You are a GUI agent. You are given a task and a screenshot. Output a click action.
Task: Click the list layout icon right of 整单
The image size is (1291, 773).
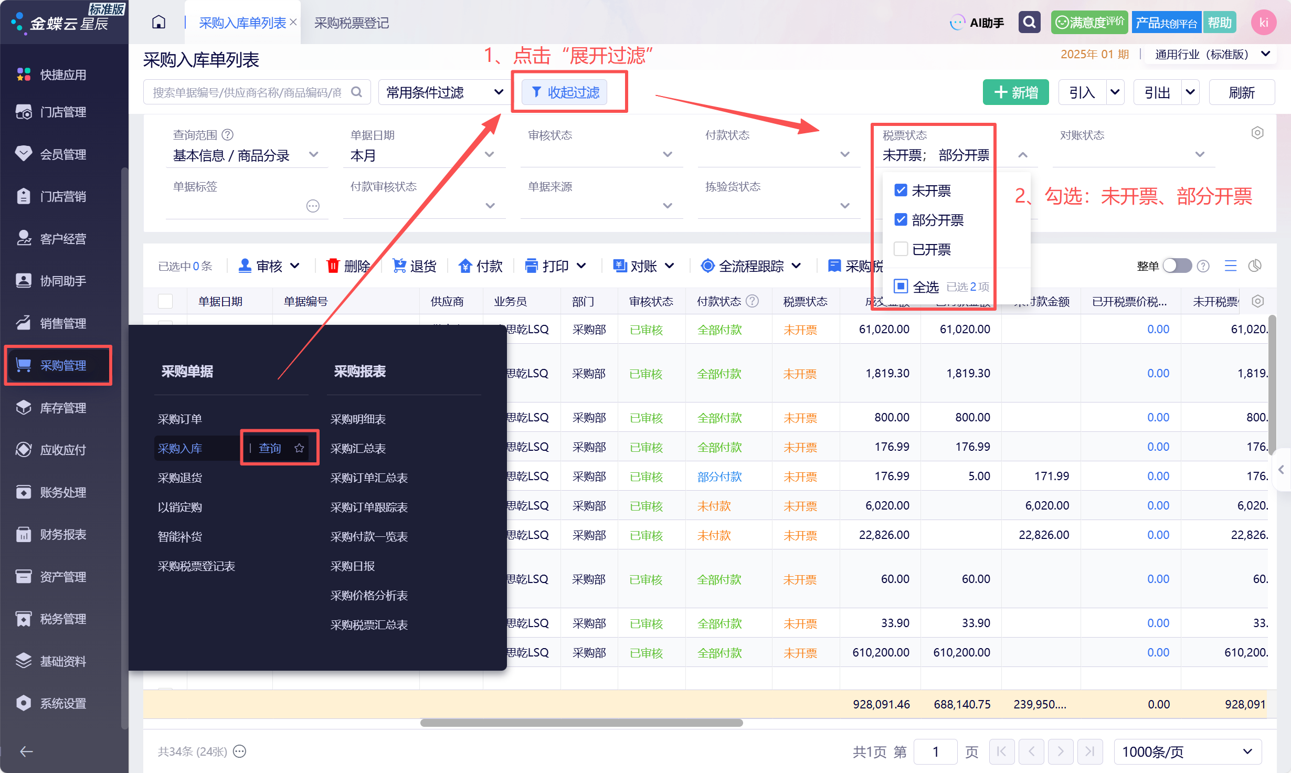[1231, 266]
